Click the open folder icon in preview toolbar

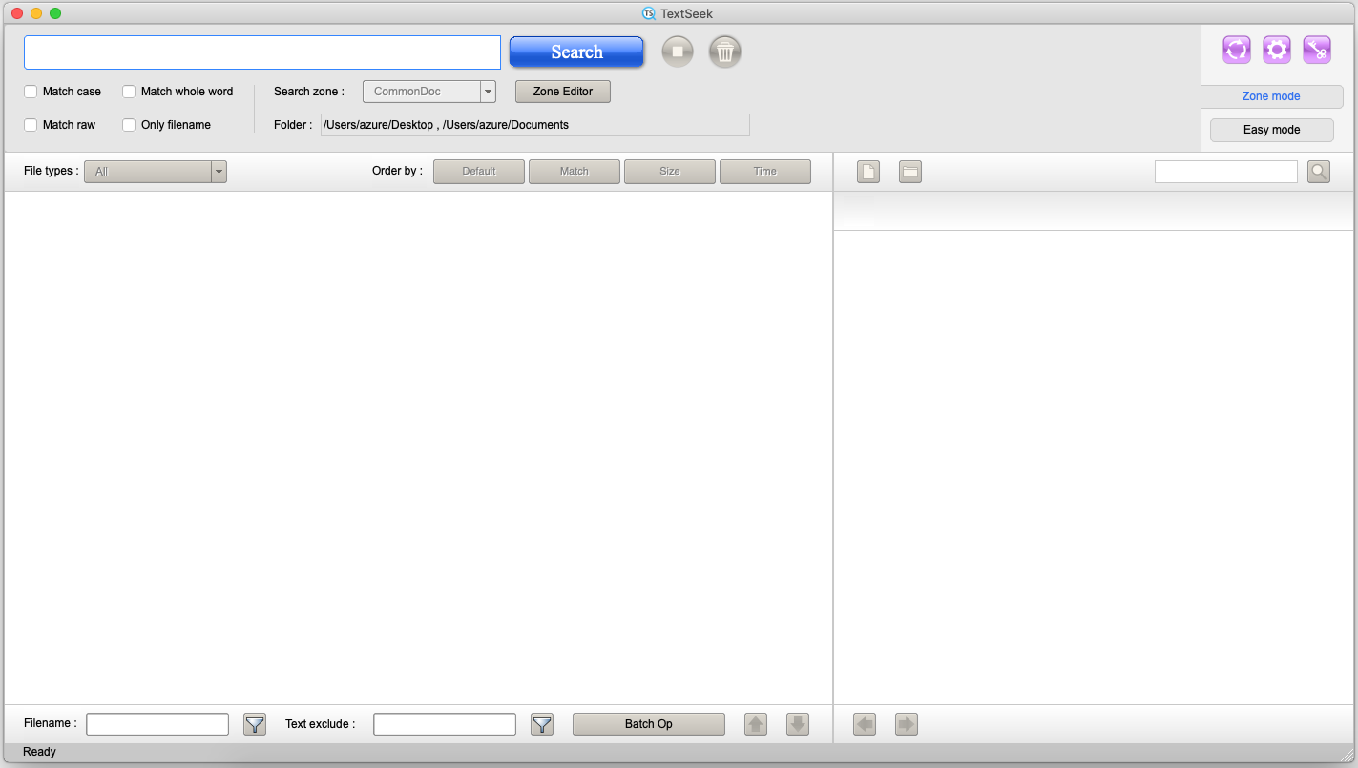[910, 172]
